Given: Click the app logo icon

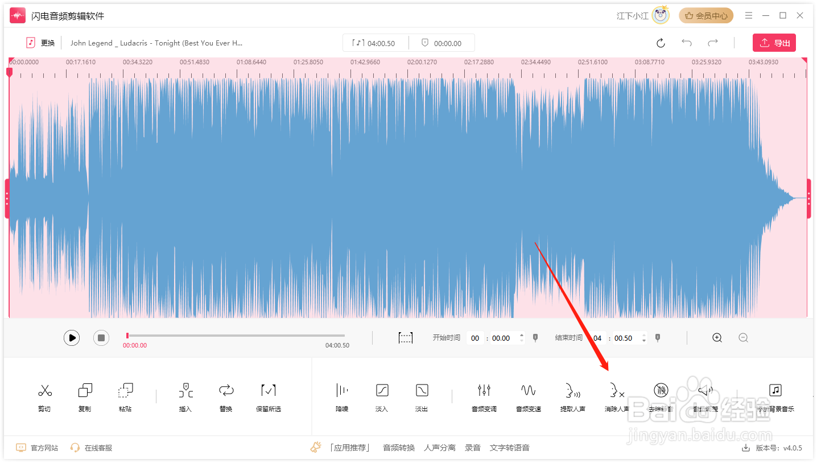Looking at the screenshot, I should tap(18, 15).
